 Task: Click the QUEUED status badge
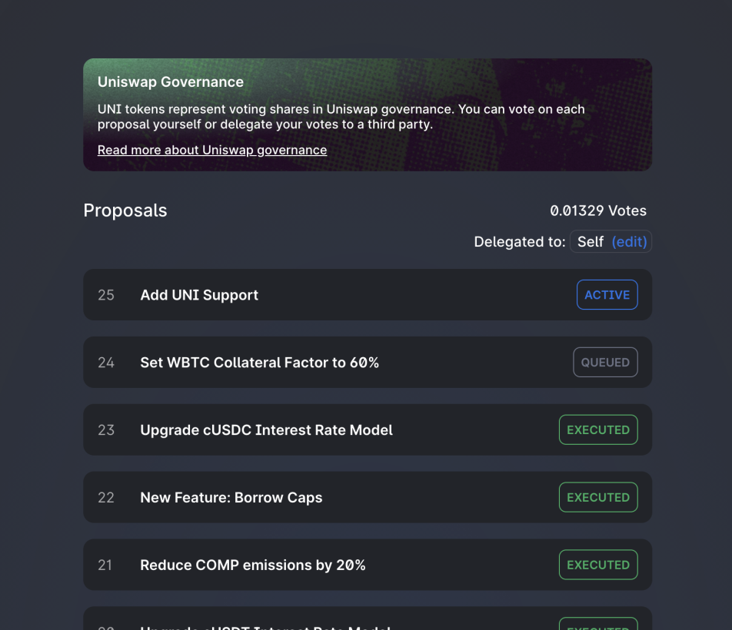605,363
